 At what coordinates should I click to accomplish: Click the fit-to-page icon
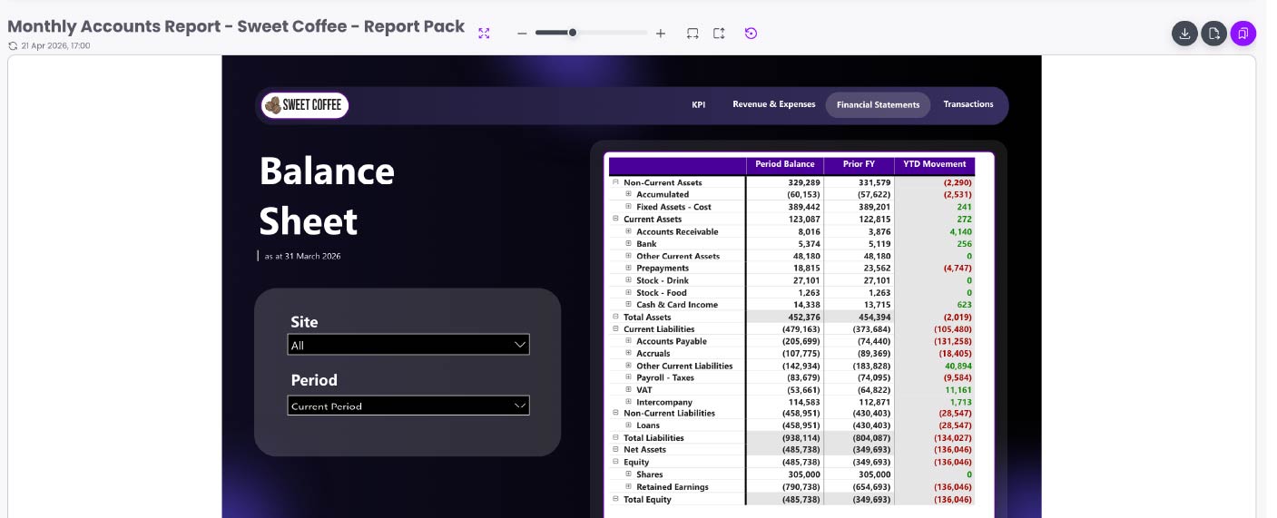point(693,34)
